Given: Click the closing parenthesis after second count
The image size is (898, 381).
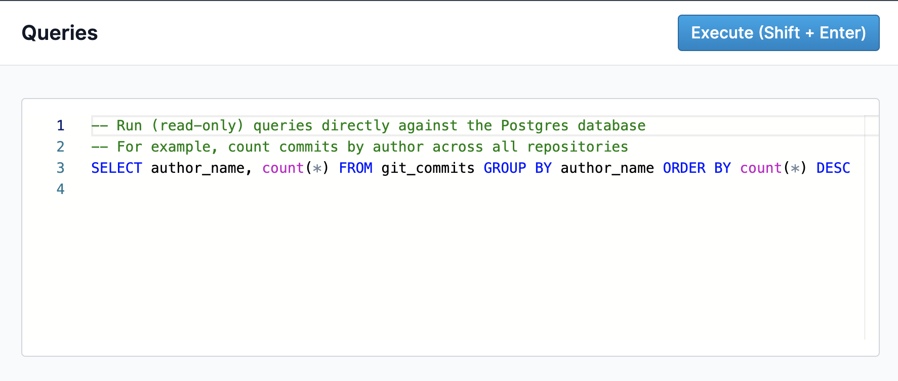Looking at the screenshot, I should 803,168.
